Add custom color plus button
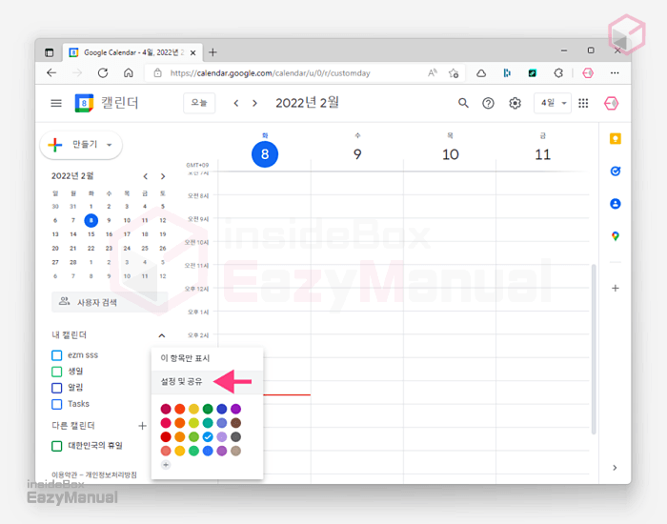This screenshot has width=667, height=524. (166, 465)
